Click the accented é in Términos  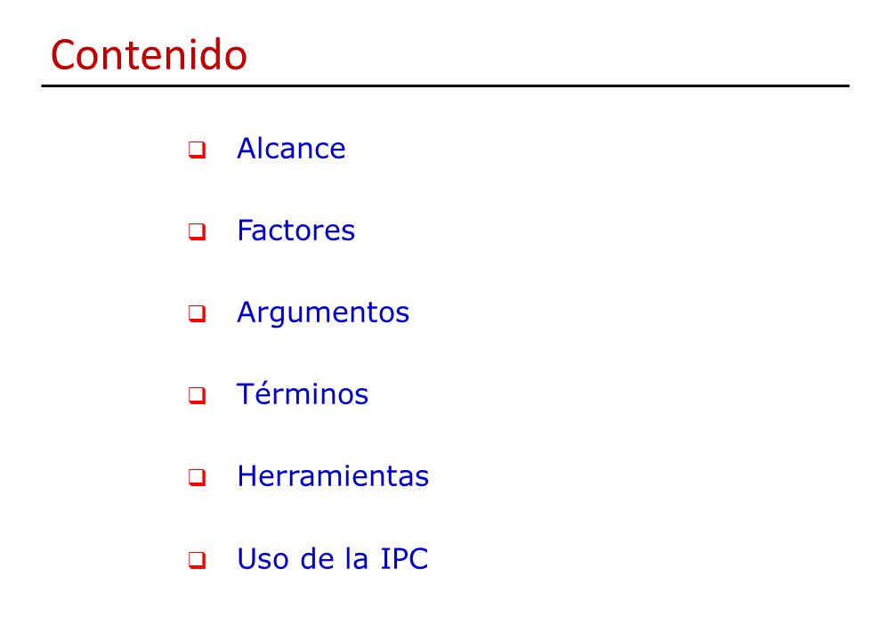click(x=269, y=394)
